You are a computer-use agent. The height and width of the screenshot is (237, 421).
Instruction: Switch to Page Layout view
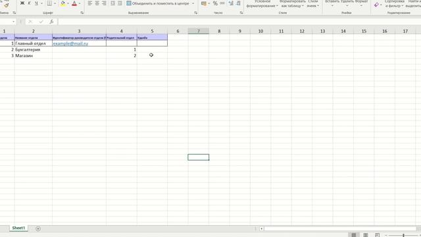click(x=366, y=235)
